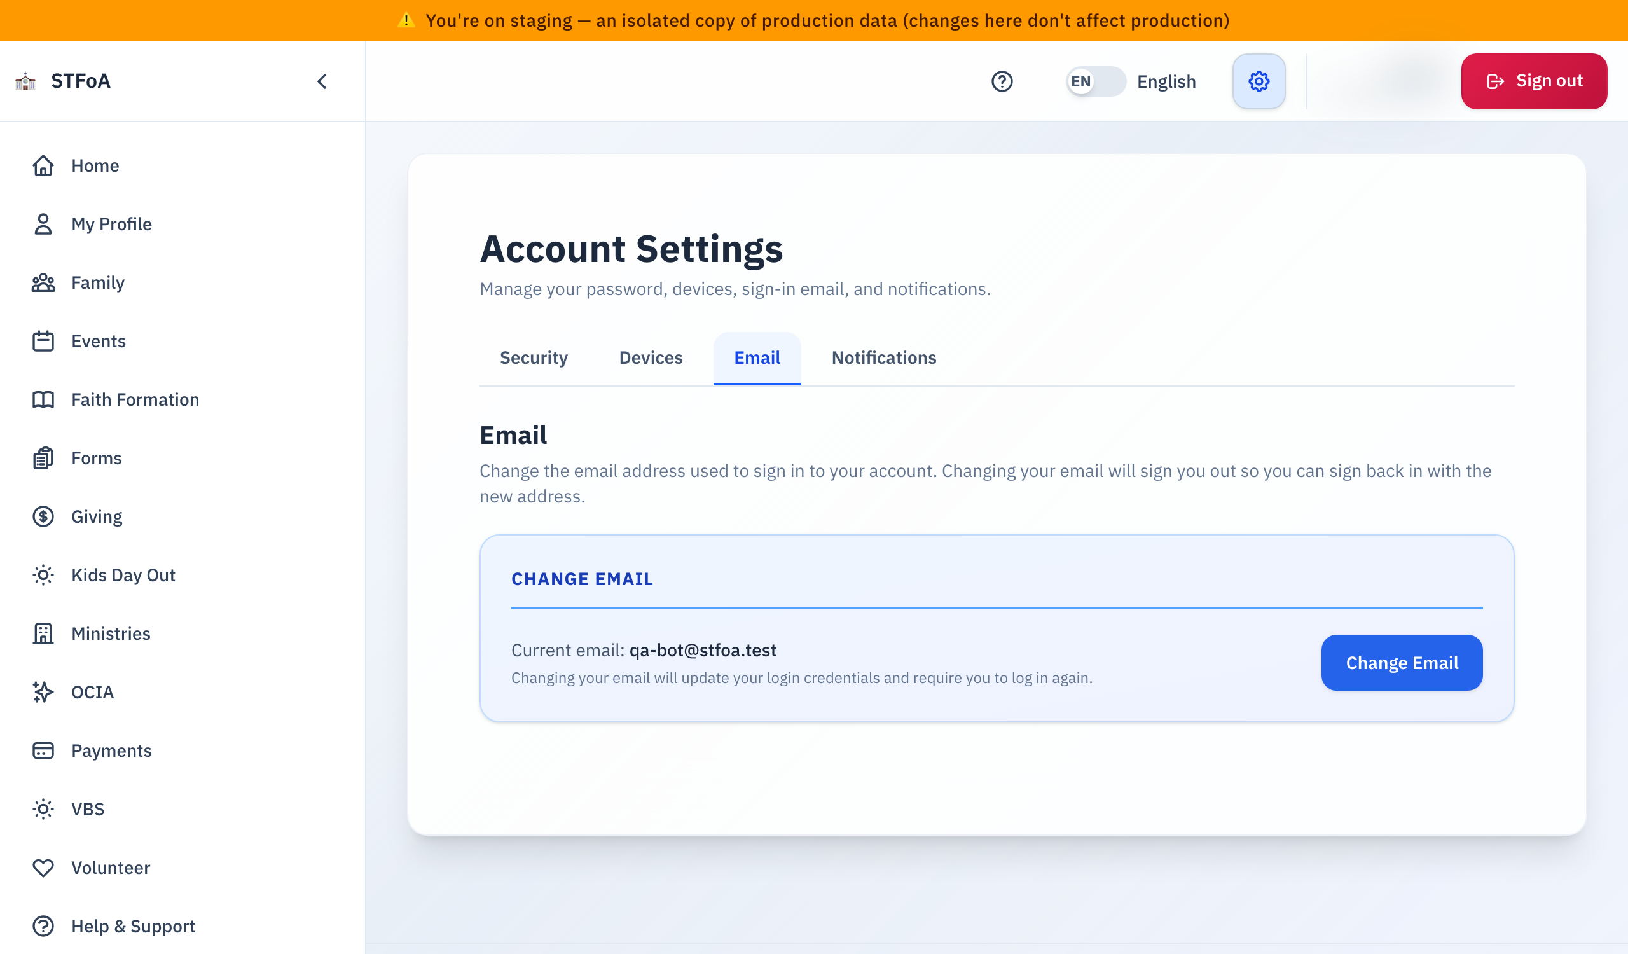Image resolution: width=1628 pixels, height=954 pixels.
Task: Click the STFoA church logo
Action: click(25, 81)
